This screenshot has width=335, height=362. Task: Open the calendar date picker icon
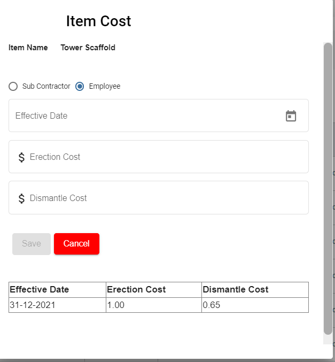tap(291, 116)
